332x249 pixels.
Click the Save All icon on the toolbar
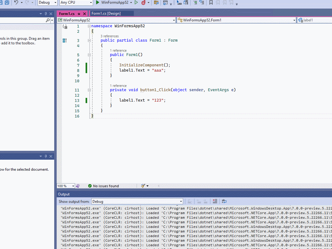7,2
